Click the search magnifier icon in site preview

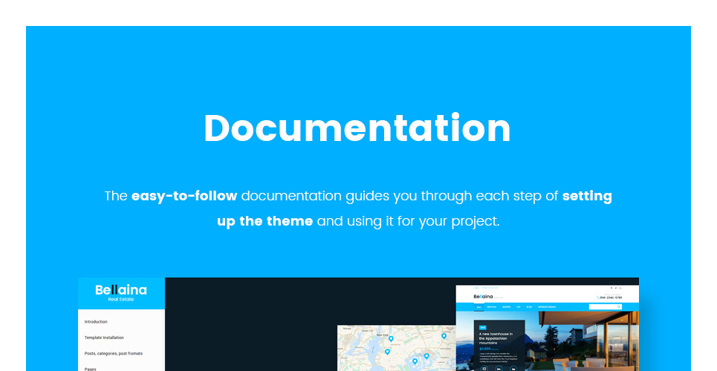click(x=620, y=306)
